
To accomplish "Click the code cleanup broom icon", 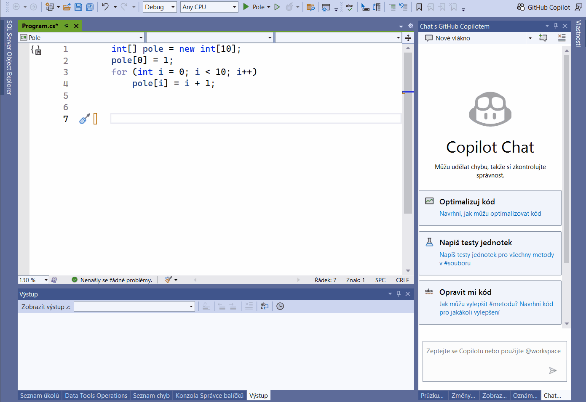I will [169, 280].
